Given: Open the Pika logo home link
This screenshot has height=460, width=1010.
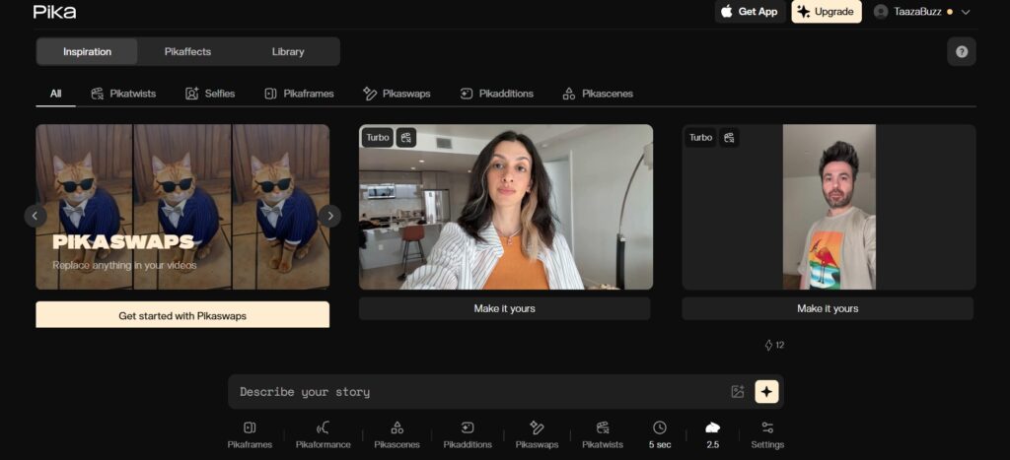Looking at the screenshot, I should click(x=55, y=12).
